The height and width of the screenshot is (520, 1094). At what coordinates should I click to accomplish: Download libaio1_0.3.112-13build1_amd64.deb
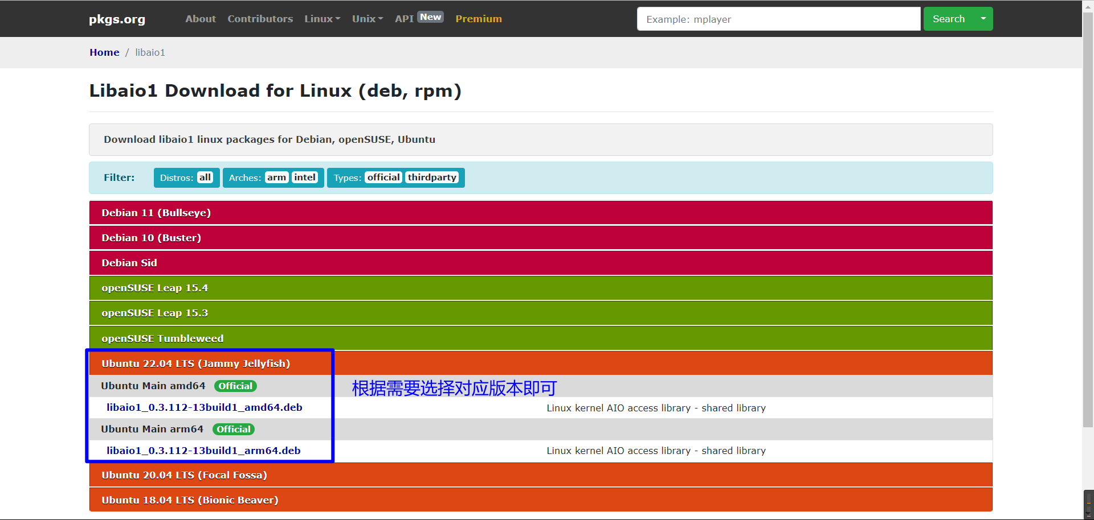[x=205, y=407]
